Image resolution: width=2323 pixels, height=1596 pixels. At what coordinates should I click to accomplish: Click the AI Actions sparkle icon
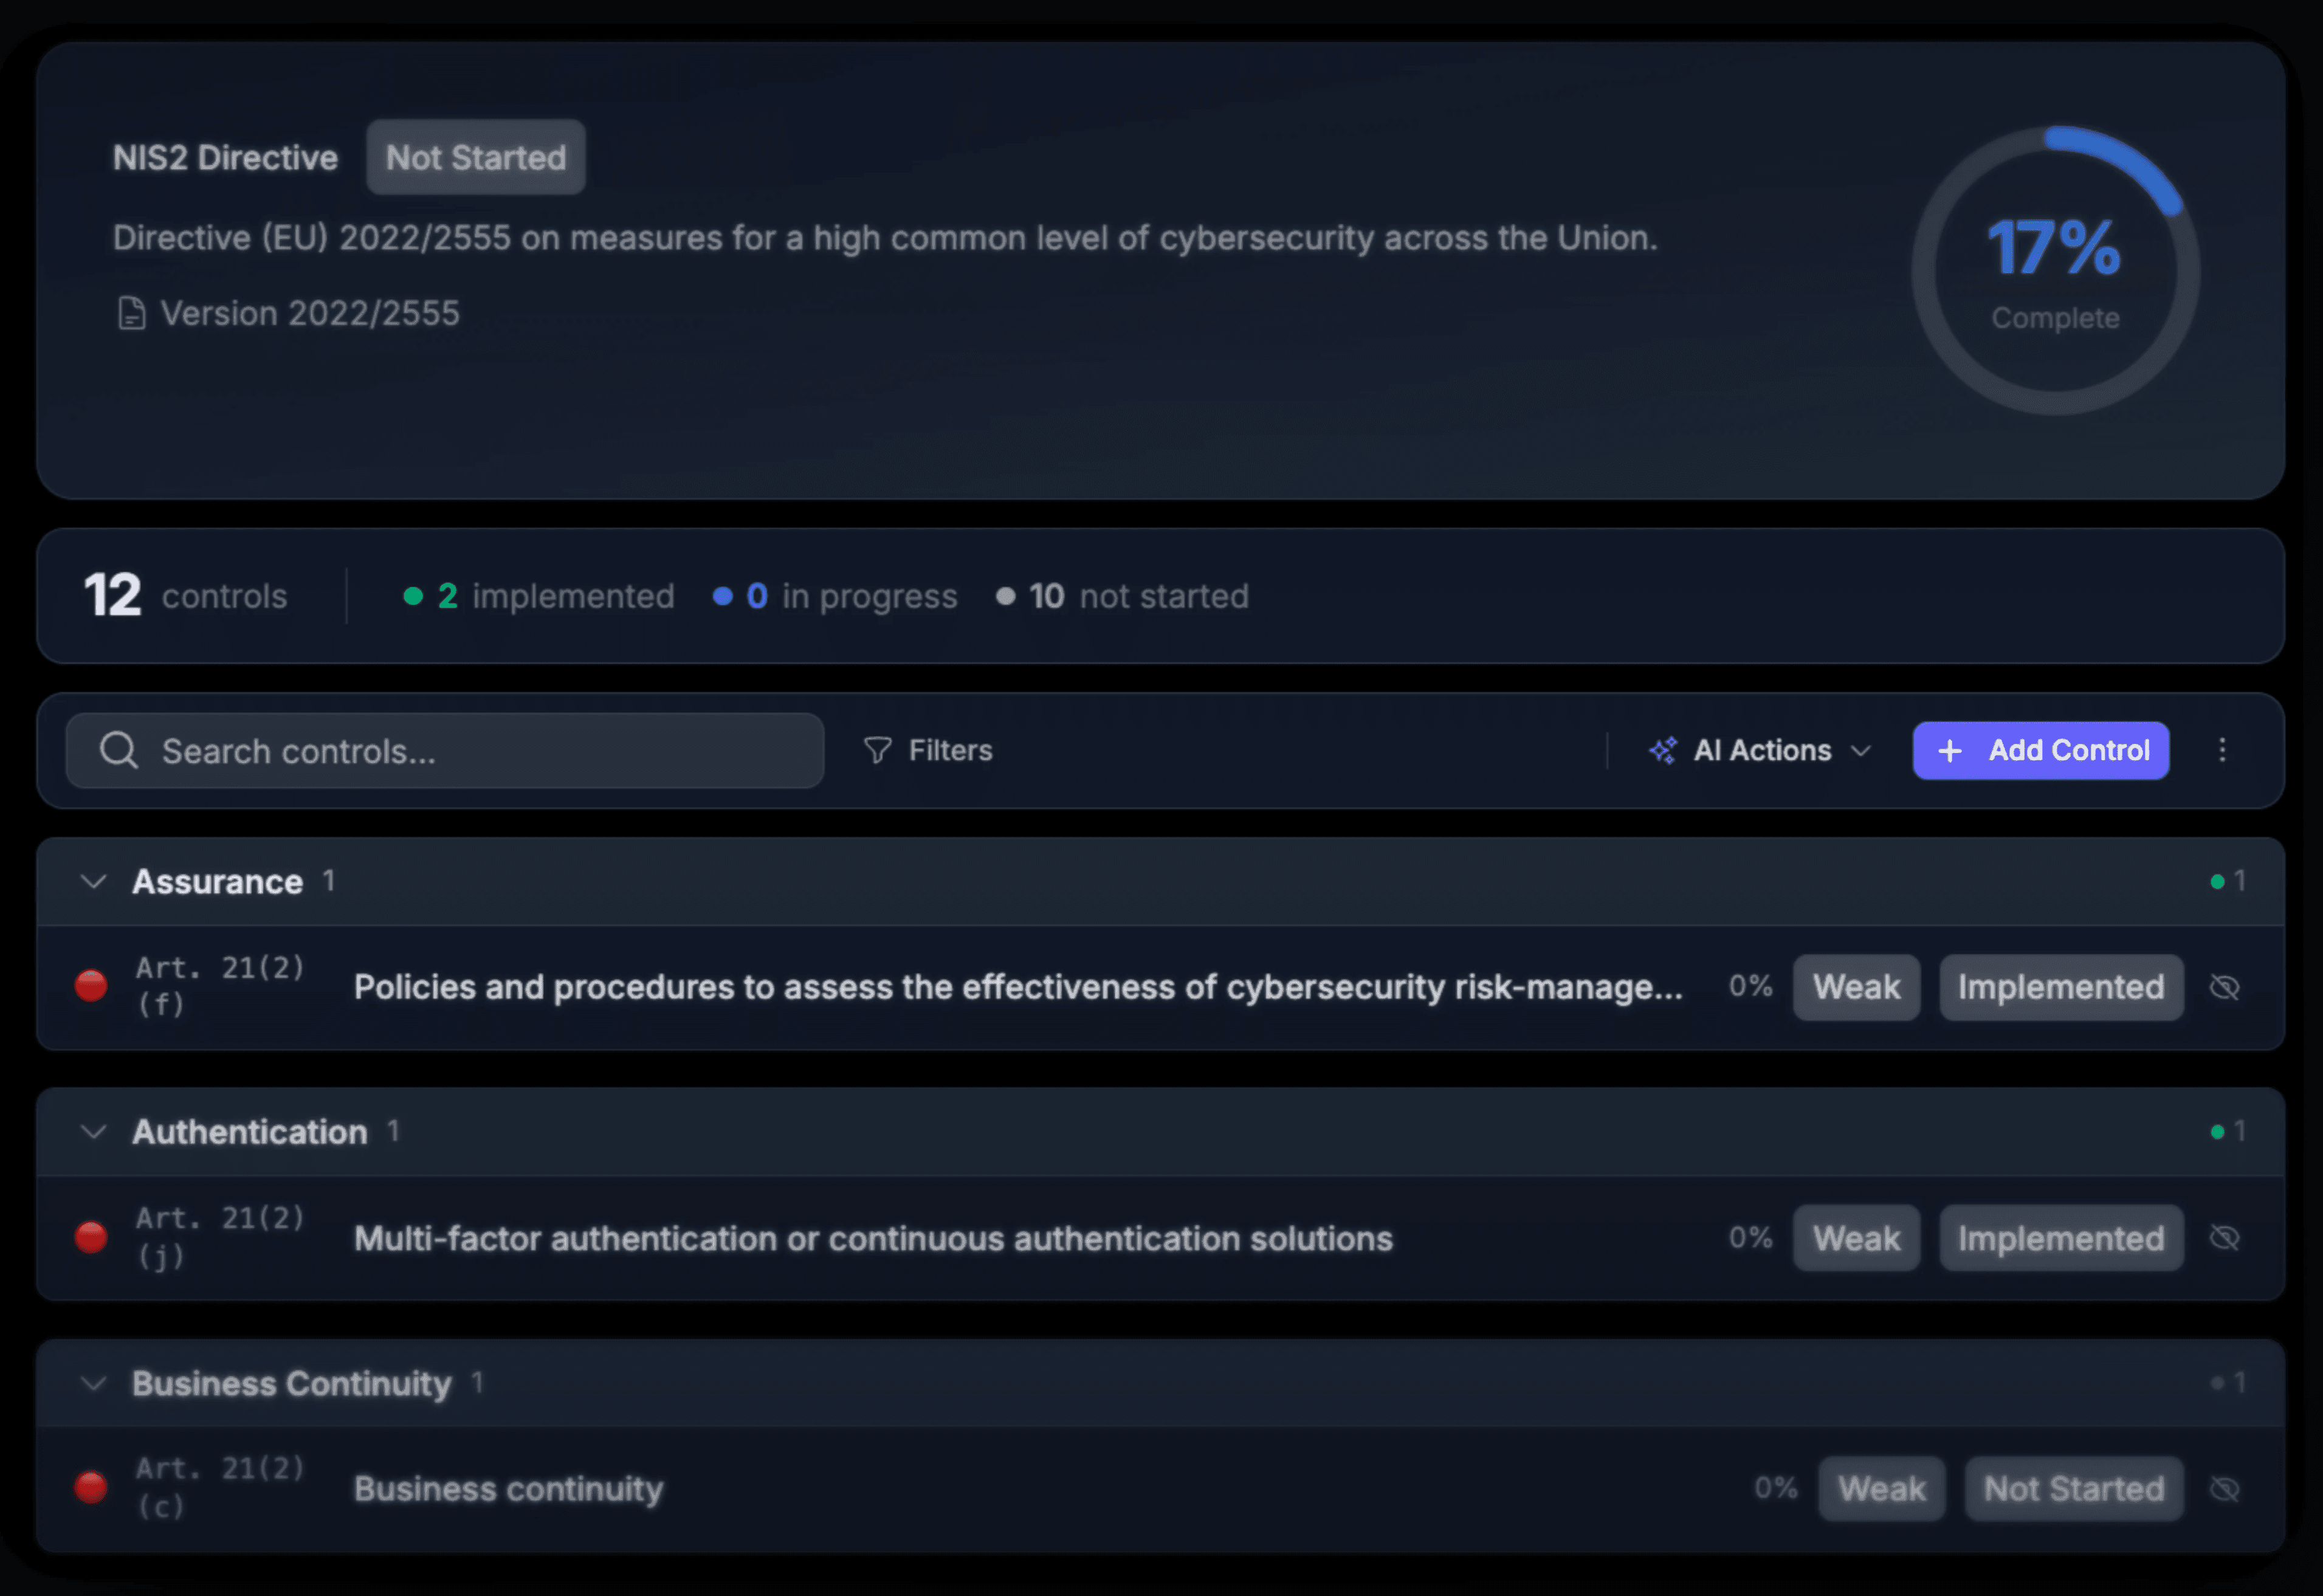(1663, 750)
